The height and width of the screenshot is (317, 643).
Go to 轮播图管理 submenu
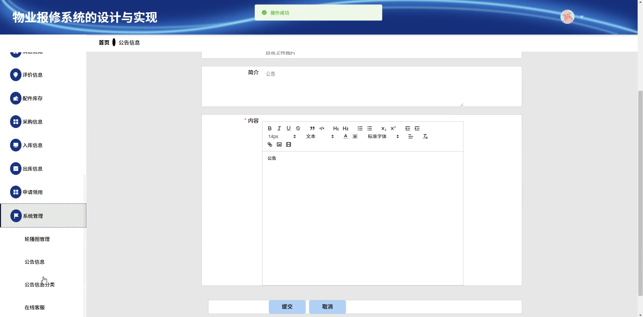coord(37,239)
